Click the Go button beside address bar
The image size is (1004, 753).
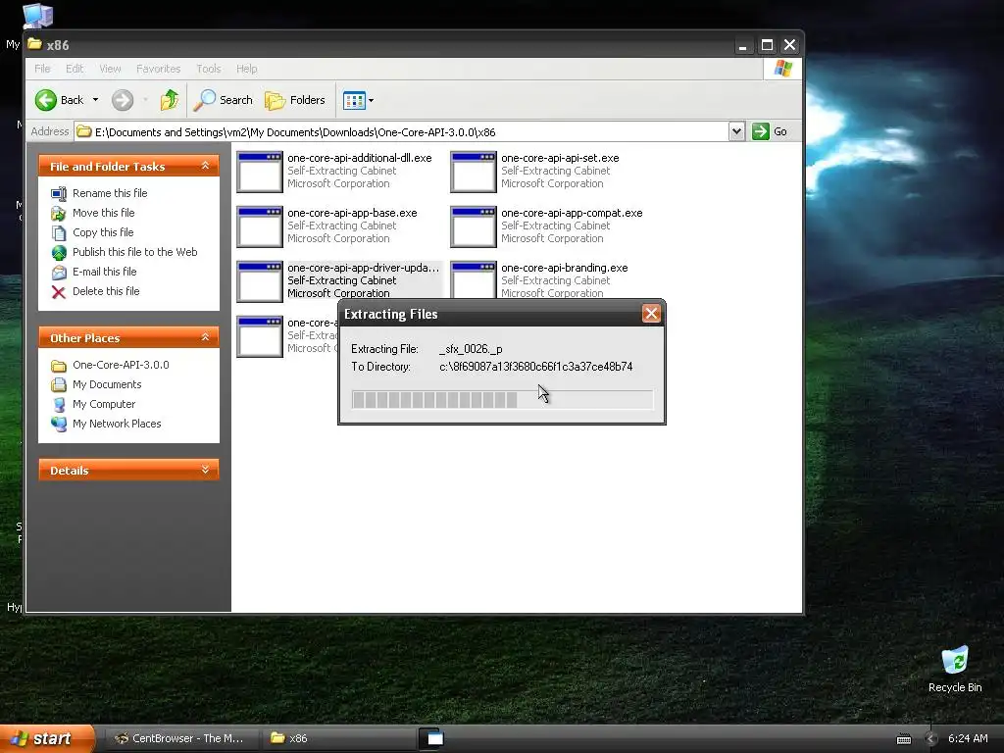coord(771,132)
